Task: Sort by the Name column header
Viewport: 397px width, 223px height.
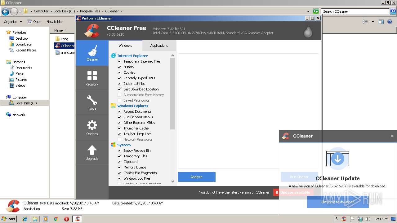Action: (x=62, y=30)
